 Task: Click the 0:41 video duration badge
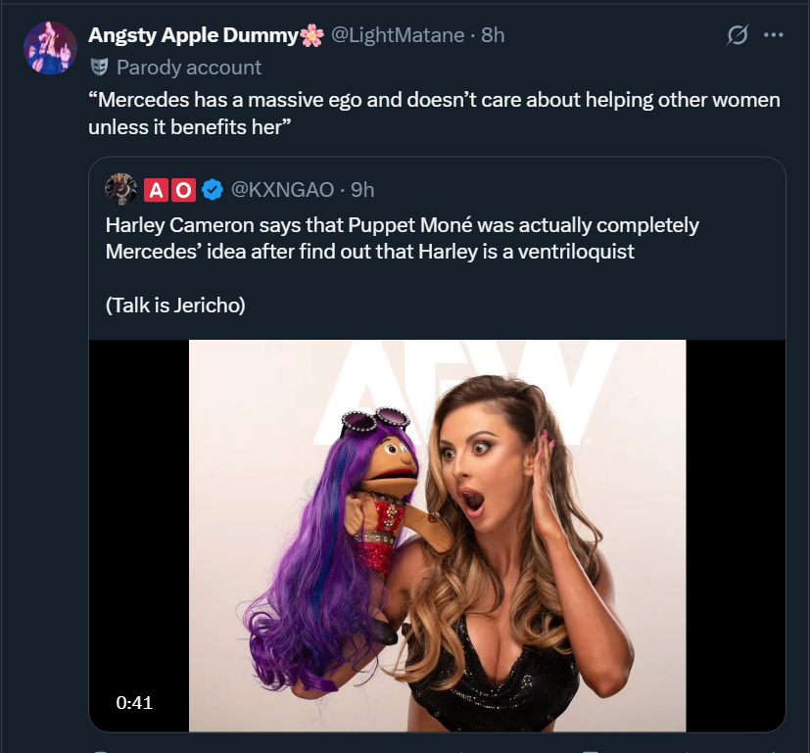[134, 702]
